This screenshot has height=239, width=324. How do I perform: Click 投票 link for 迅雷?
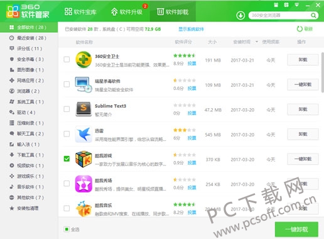pos(192,138)
